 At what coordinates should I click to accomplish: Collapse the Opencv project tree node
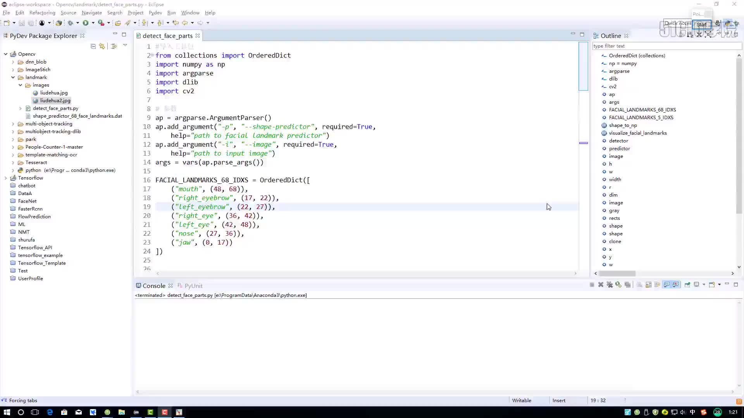6,54
